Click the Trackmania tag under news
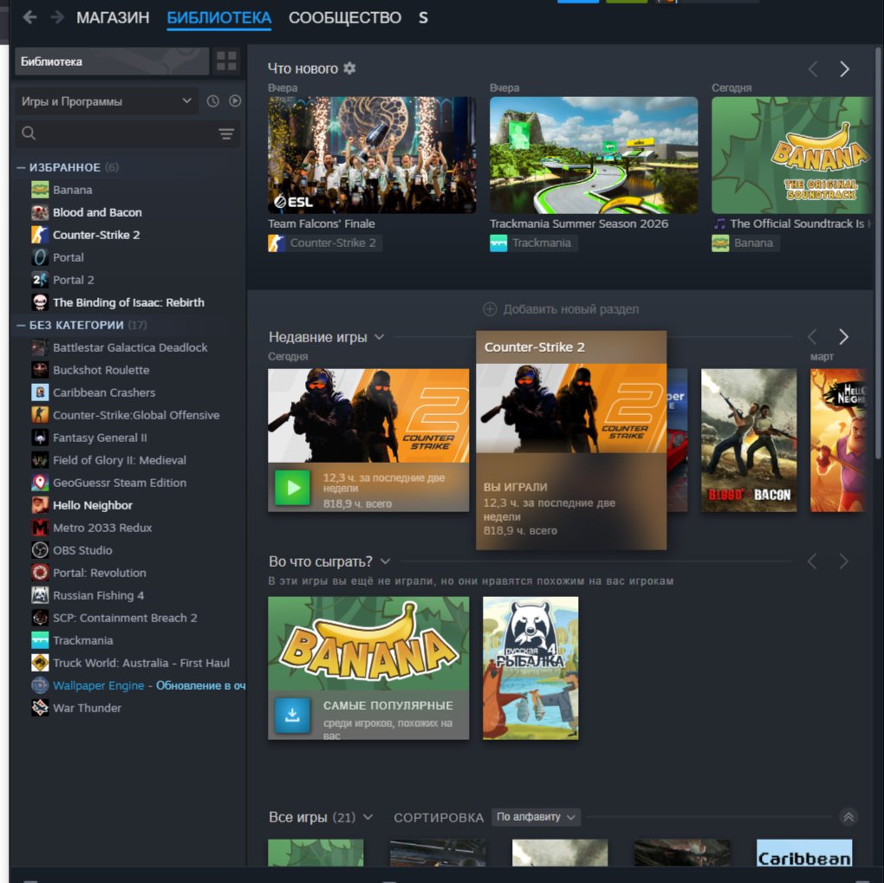 click(533, 243)
